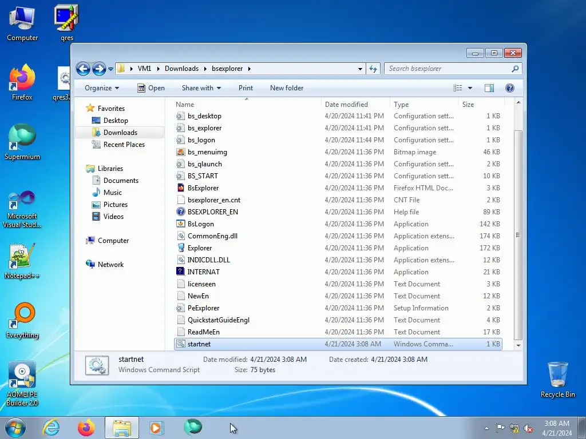Open Music library in navigation pane
Image resolution: width=586 pixels, height=439 pixels.
click(112, 193)
